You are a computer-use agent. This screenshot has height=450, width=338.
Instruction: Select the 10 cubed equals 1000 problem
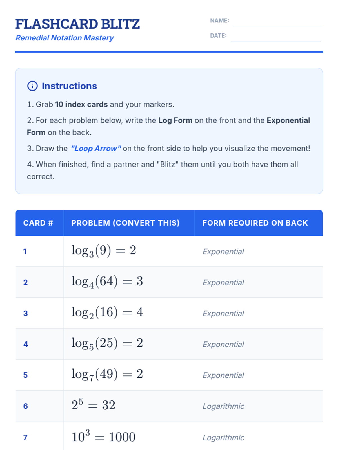click(x=103, y=437)
